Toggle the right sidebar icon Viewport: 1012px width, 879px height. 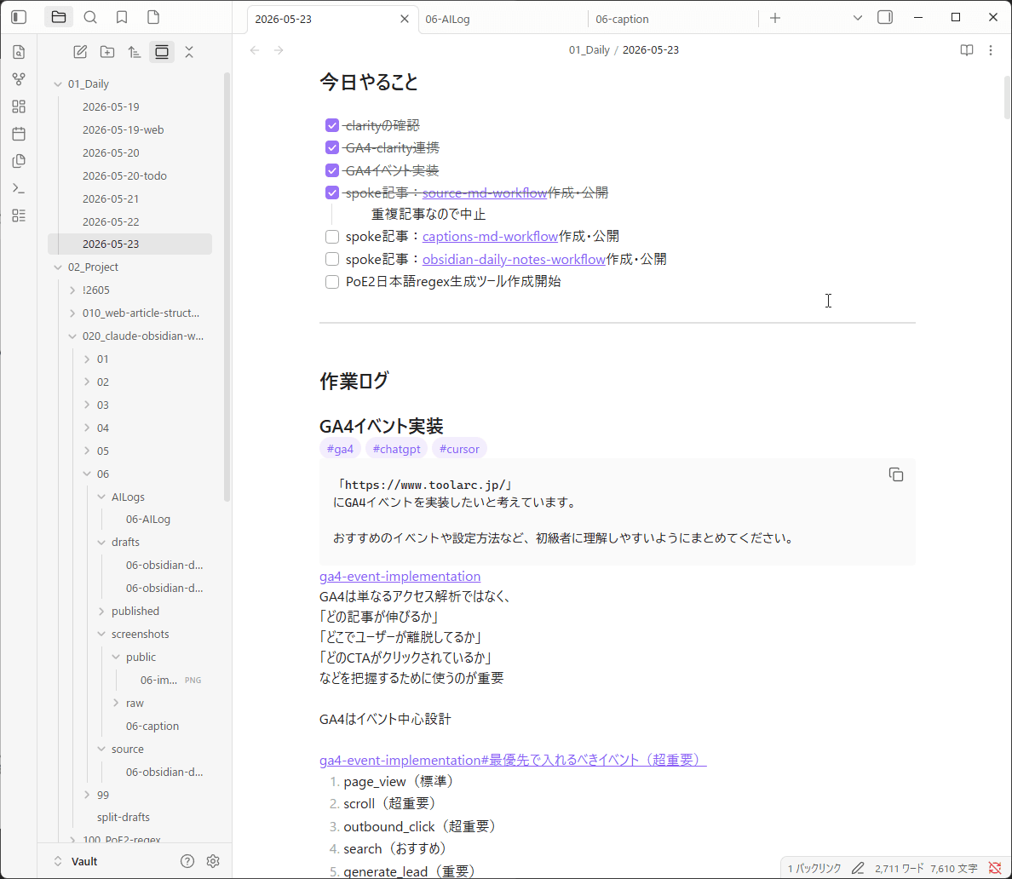885,17
